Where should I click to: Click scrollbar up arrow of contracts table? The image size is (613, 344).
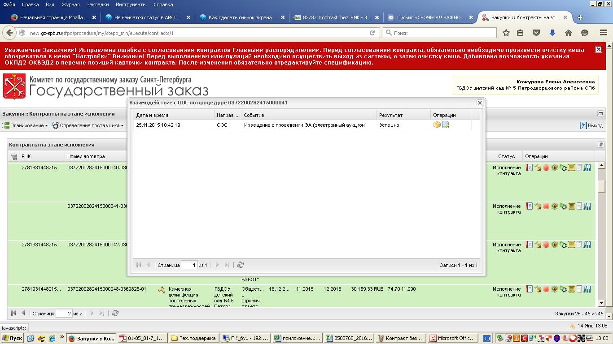click(x=601, y=167)
